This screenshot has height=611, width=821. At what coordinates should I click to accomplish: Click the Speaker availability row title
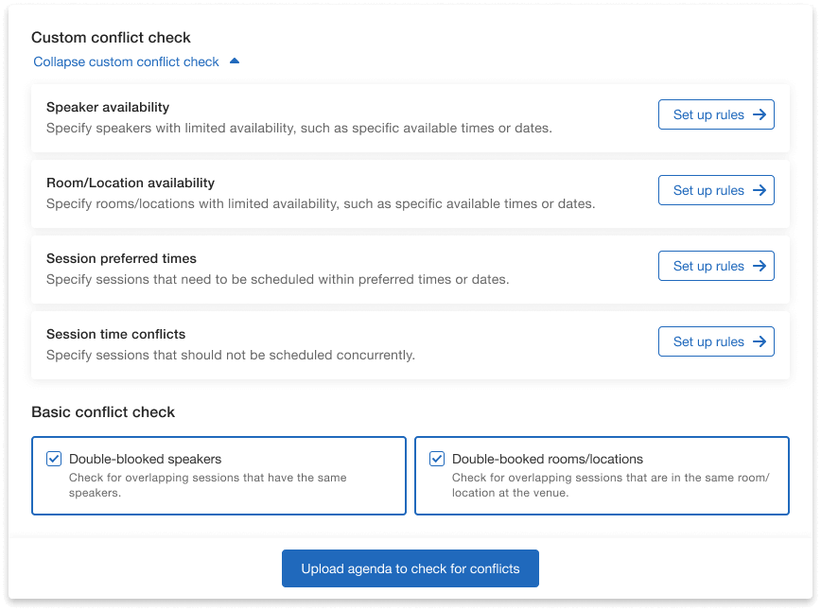(x=108, y=107)
